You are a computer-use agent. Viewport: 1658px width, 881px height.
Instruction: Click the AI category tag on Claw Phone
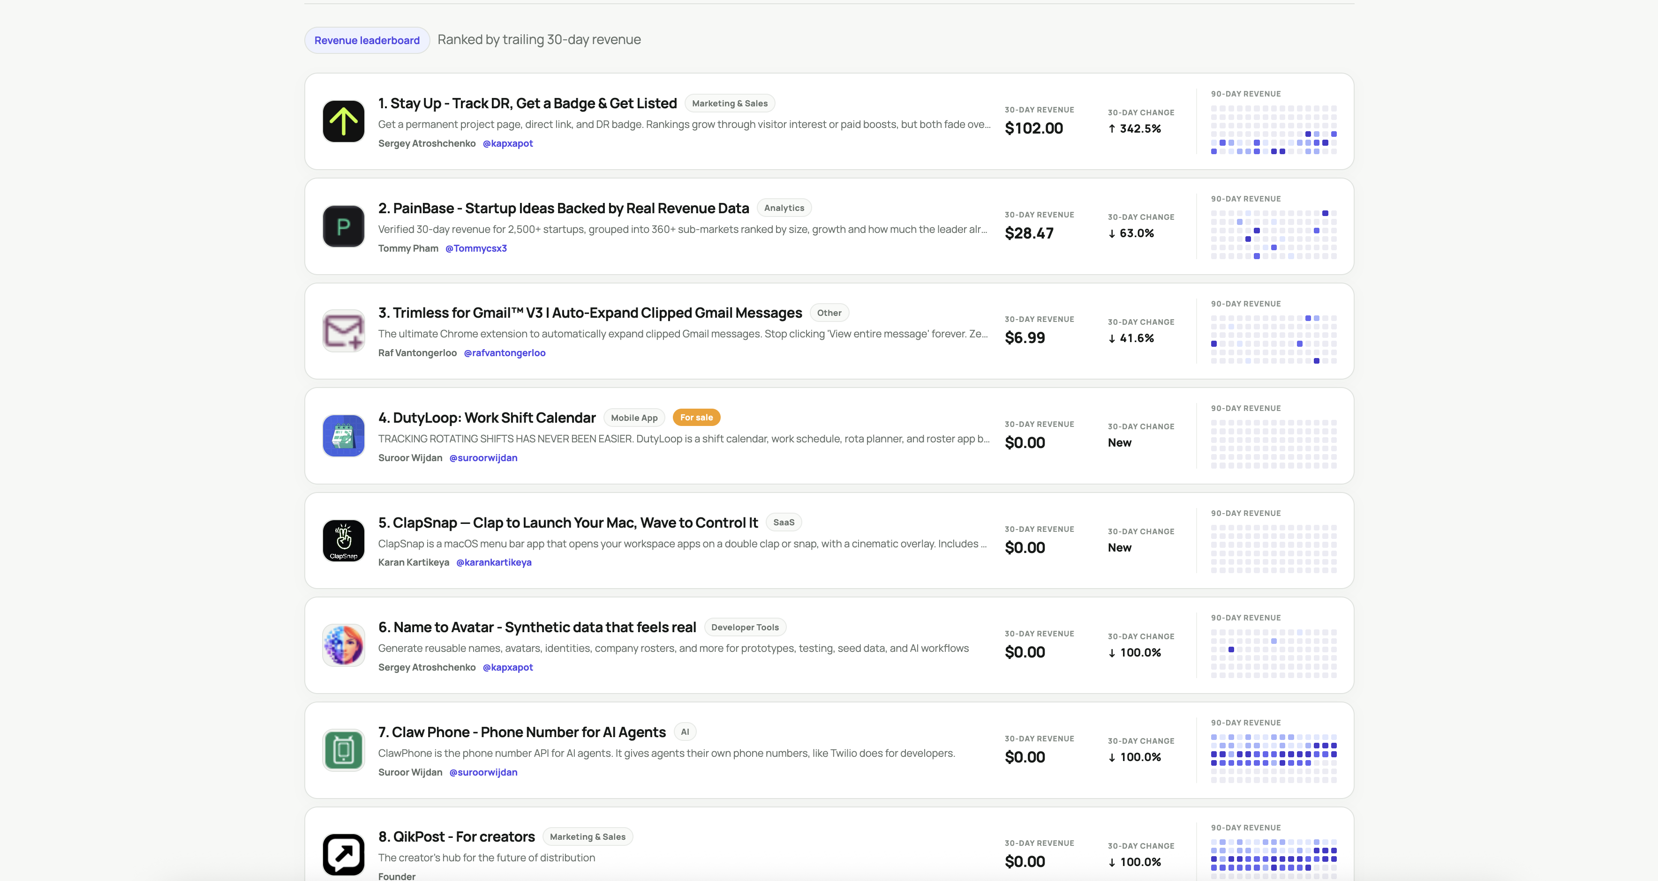(x=685, y=732)
